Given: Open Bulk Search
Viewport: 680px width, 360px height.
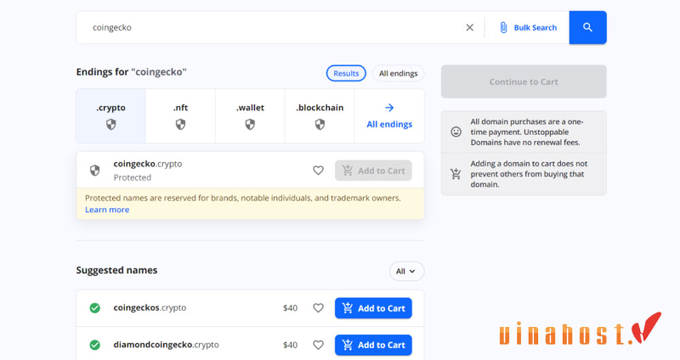Looking at the screenshot, I should pyautogui.click(x=528, y=28).
